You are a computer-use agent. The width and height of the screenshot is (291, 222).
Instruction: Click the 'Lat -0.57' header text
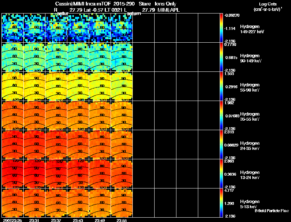pos(95,10)
